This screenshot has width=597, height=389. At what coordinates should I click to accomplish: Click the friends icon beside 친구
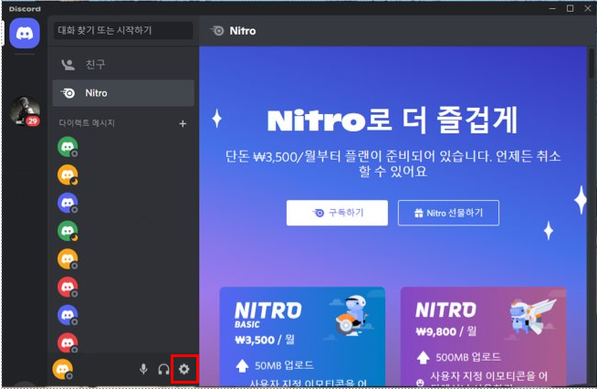click(68, 65)
